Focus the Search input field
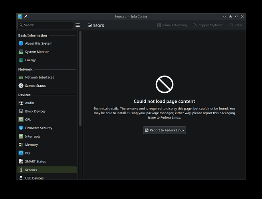The image size is (262, 199). [x=45, y=25]
